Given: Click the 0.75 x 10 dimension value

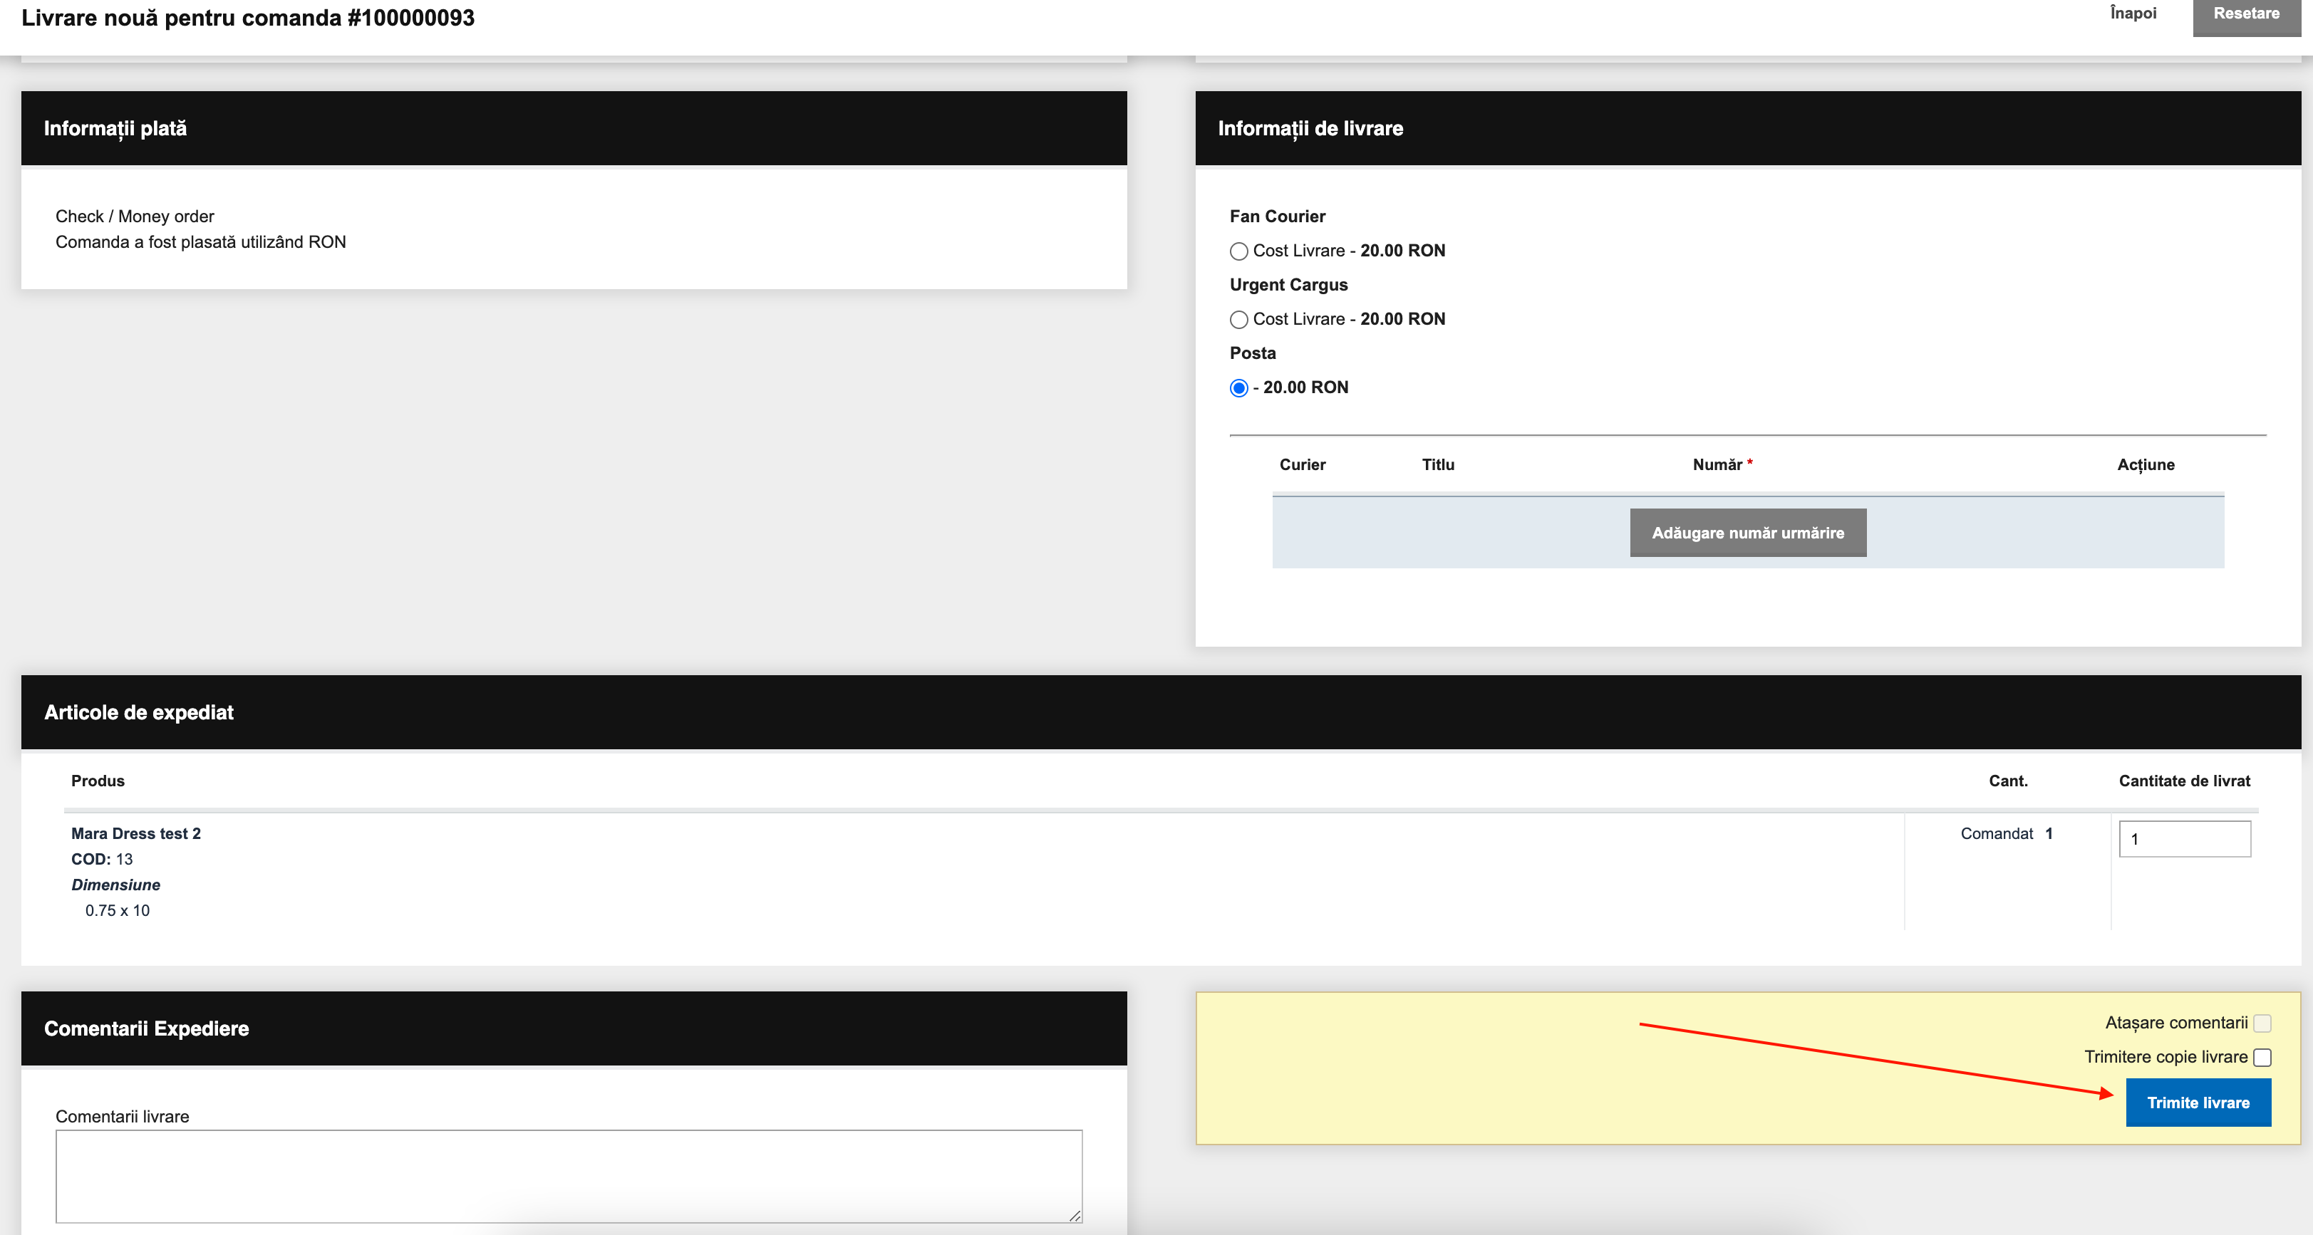Looking at the screenshot, I should tap(118, 910).
